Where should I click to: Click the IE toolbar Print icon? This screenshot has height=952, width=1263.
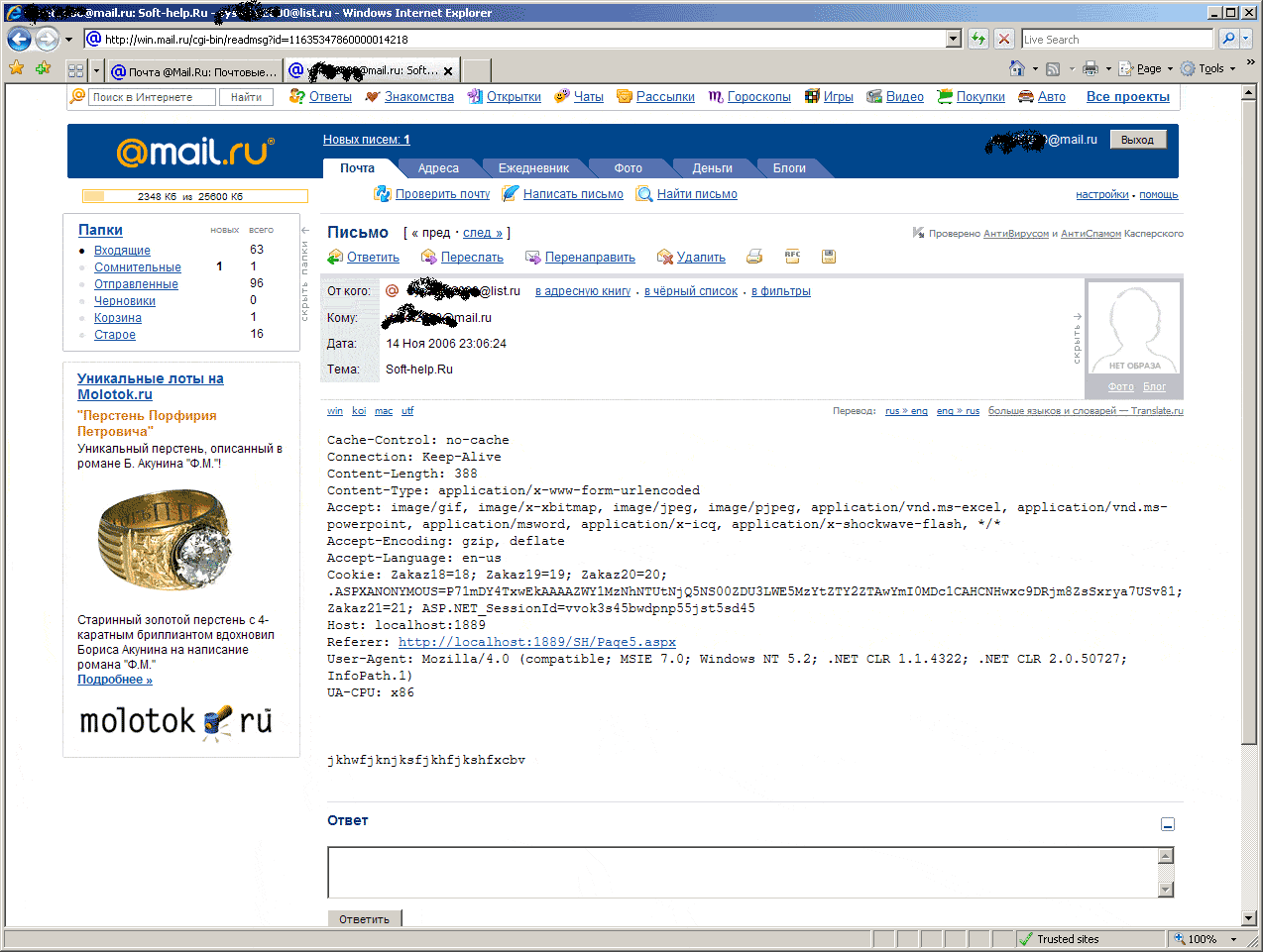pos(1091,68)
